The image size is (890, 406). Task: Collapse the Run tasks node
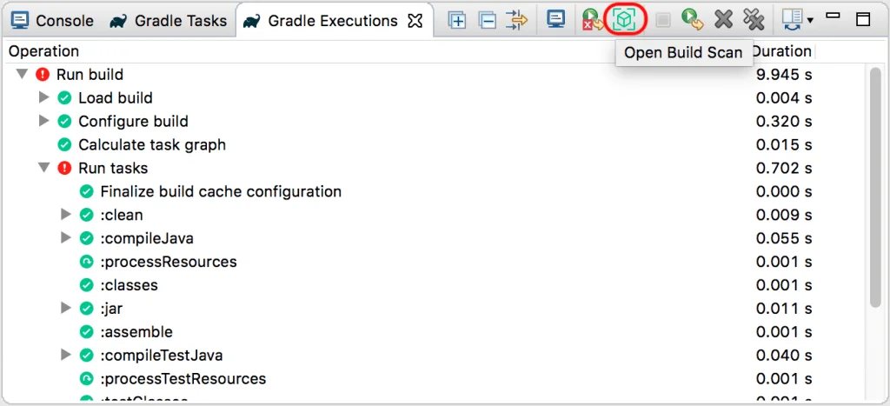tap(43, 169)
